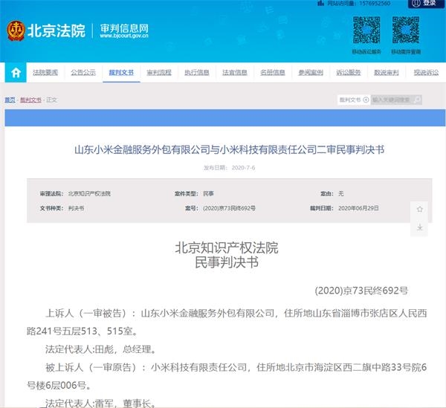Image resolution: width=446 pixels, height=408 pixels.
Task: Click the site visits bar-chart icon
Action: (x=320, y=3)
